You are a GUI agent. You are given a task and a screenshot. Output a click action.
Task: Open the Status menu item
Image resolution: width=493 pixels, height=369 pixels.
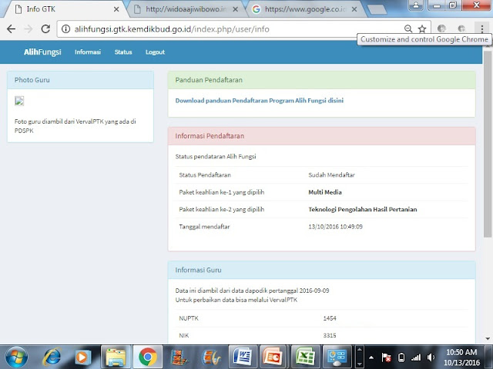tap(123, 52)
